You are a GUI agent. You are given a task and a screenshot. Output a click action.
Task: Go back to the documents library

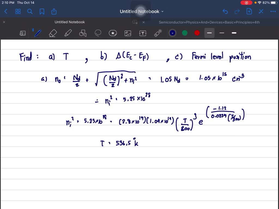pyautogui.click(x=6, y=11)
